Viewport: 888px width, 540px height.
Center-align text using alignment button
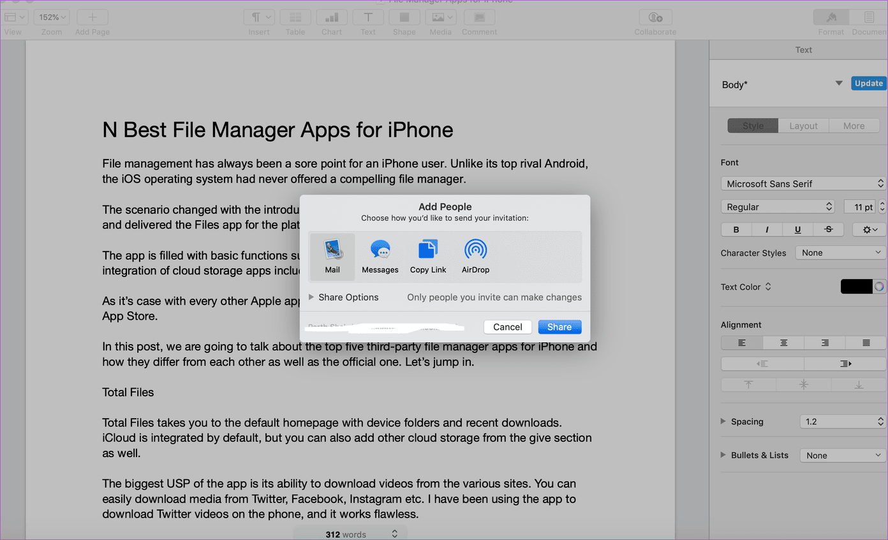click(x=783, y=343)
